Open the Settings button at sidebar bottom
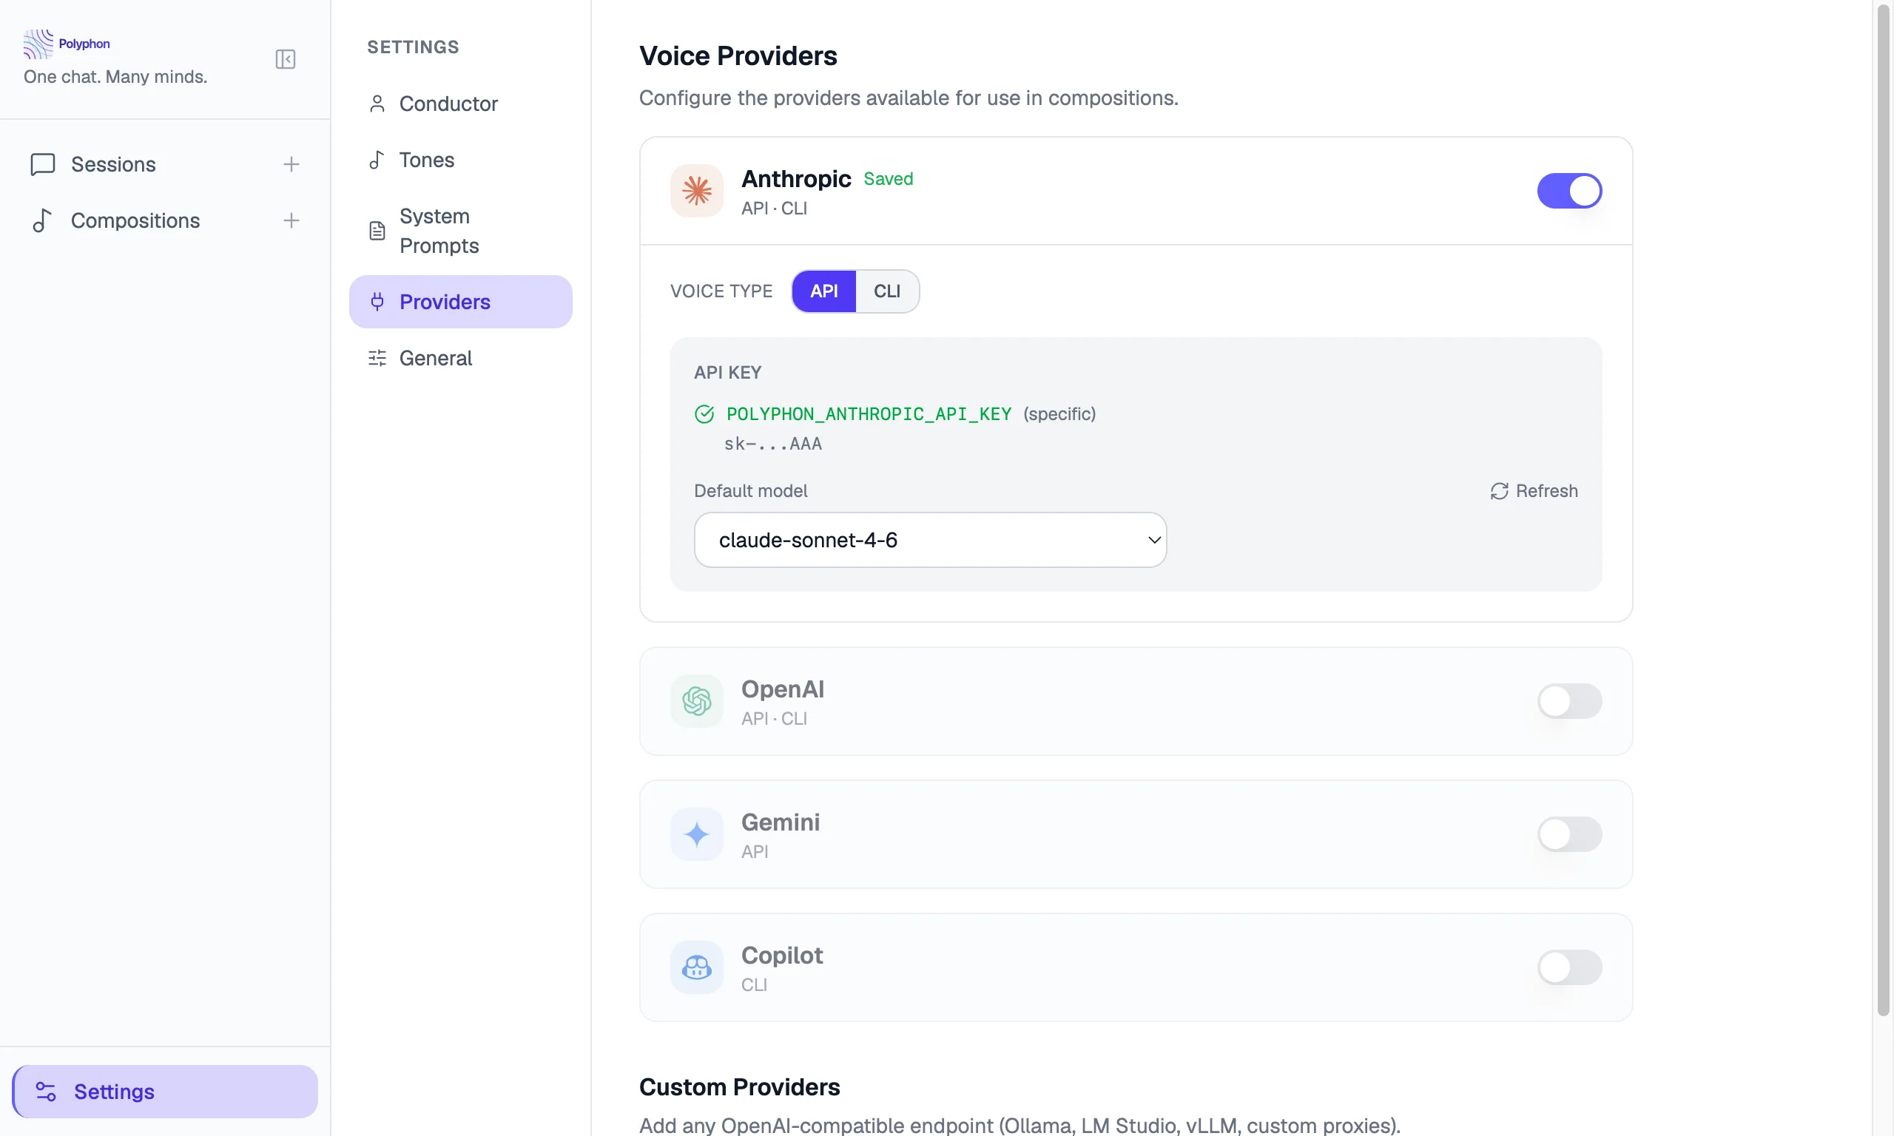 click(x=164, y=1091)
